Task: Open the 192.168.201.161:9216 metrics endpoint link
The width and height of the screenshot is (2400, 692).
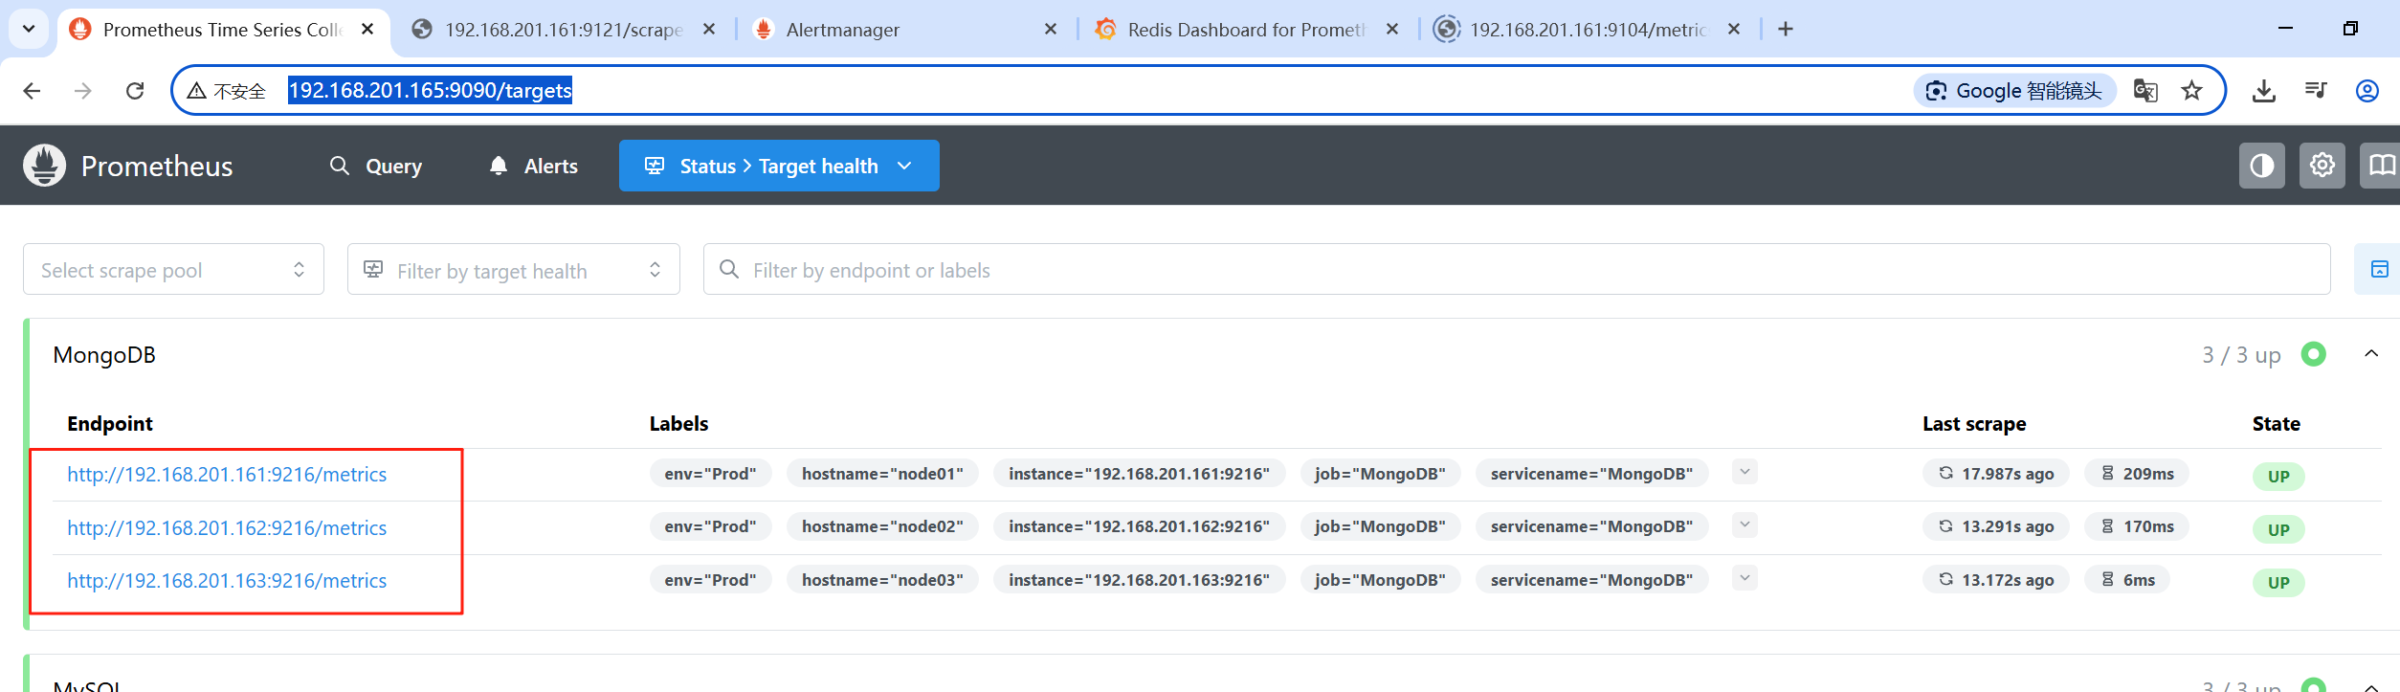Action: point(227,475)
